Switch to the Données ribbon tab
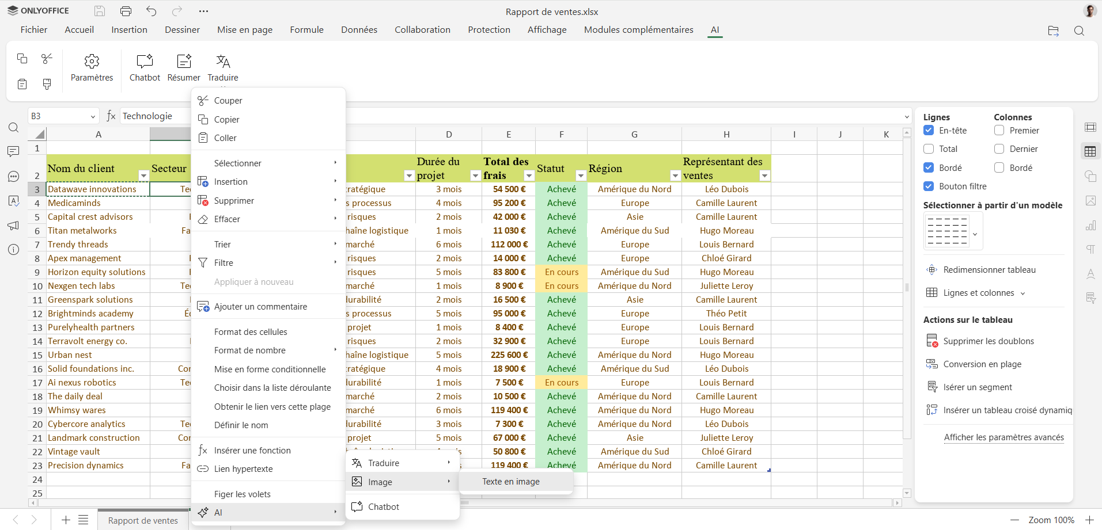 359,30
